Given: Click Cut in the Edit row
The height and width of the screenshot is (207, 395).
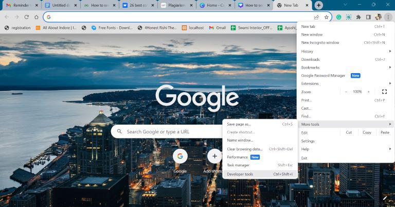Looking at the screenshot, I should pyautogui.click(x=349, y=133).
